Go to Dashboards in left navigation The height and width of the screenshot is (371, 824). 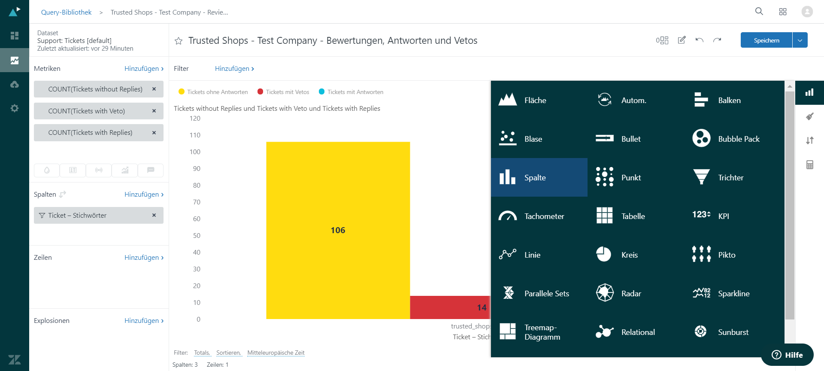pos(15,36)
